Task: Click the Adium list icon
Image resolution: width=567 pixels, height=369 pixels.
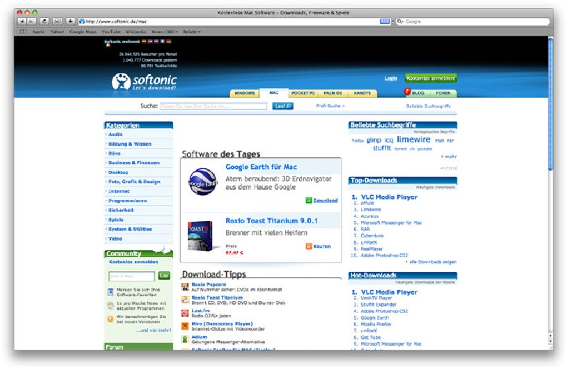Action: click(185, 339)
